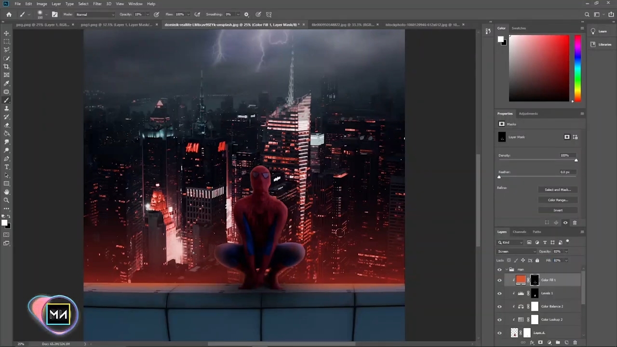
Task: Open the Filter menu
Action: (97, 4)
